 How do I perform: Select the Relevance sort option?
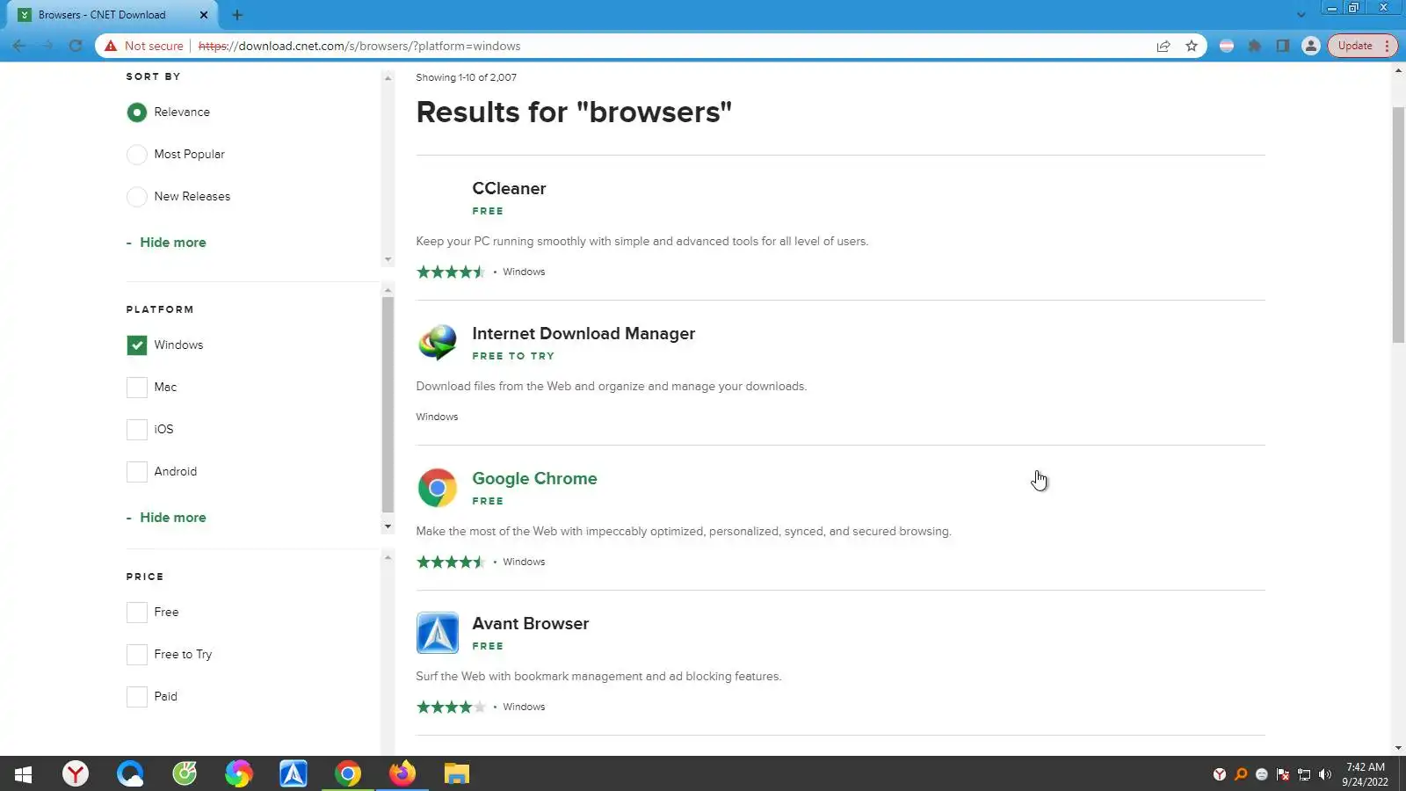(x=137, y=112)
